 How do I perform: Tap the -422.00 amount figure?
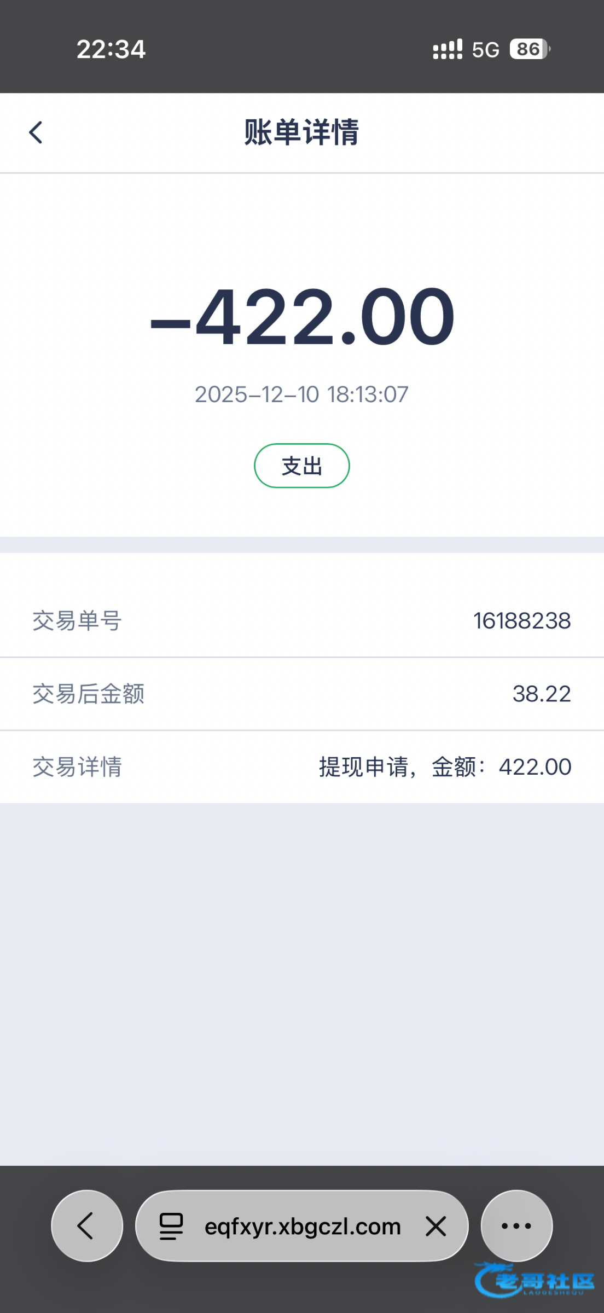(302, 317)
